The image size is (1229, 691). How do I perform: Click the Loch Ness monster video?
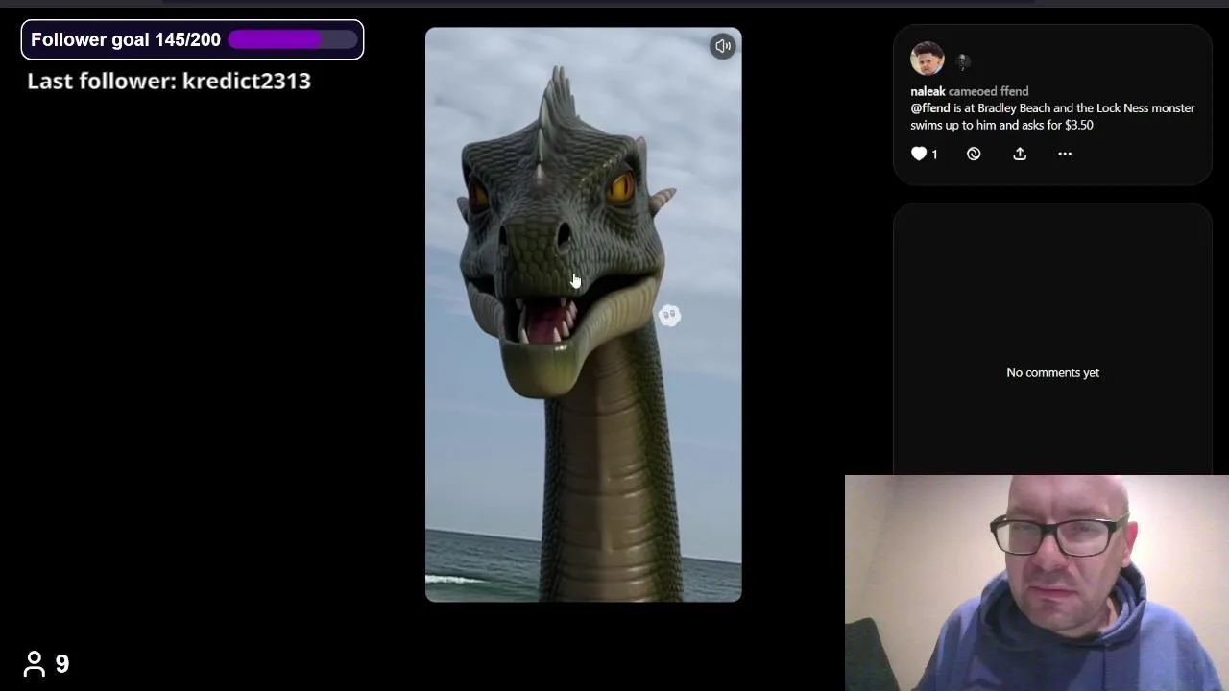[584, 315]
